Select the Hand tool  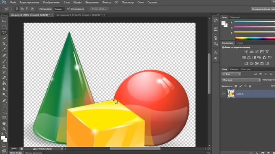pyautogui.click(x=4, y=123)
